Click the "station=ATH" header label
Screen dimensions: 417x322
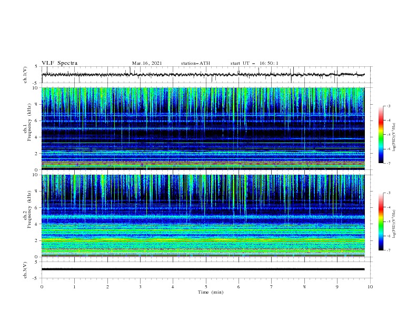point(195,63)
